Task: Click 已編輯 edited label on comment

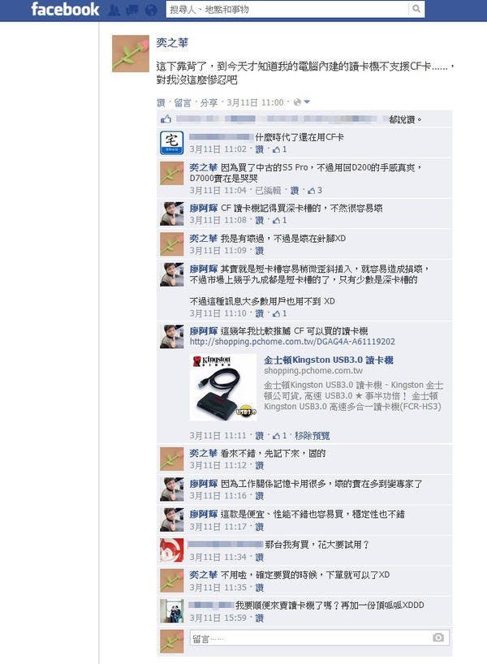Action: [268, 191]
